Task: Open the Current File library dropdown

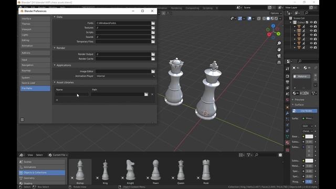Action: 58,155
